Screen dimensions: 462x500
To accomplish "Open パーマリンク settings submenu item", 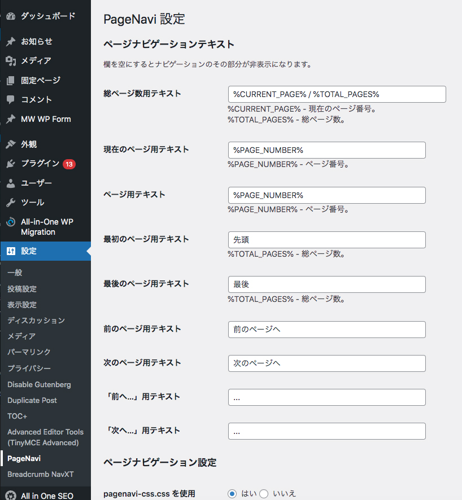I will click(29, 352).
